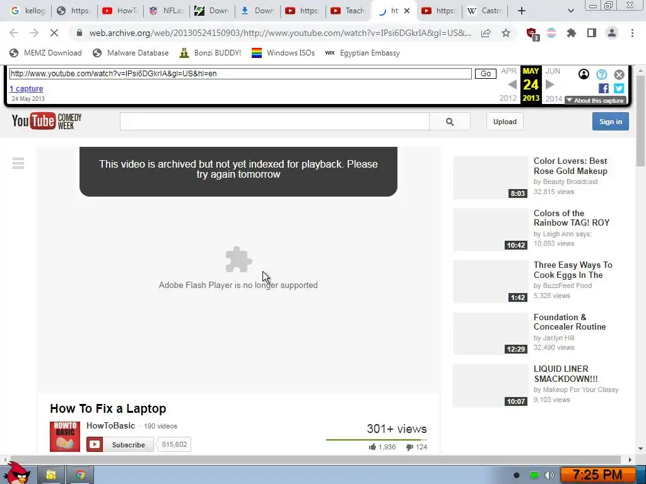Screen dimensions: 646x484
Task: Open Colors of the Rainbow TAG video thumbnail
Action: tap(491, 229)
